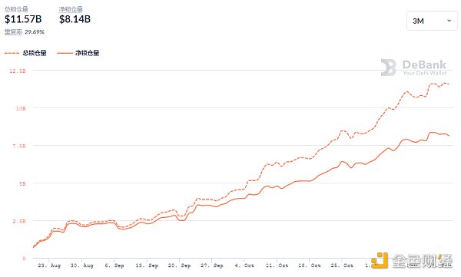Viewport: 461px width, 277px height.
Task: Select the 30. Aug x-axis label
Action: click(x=81, y=265)
